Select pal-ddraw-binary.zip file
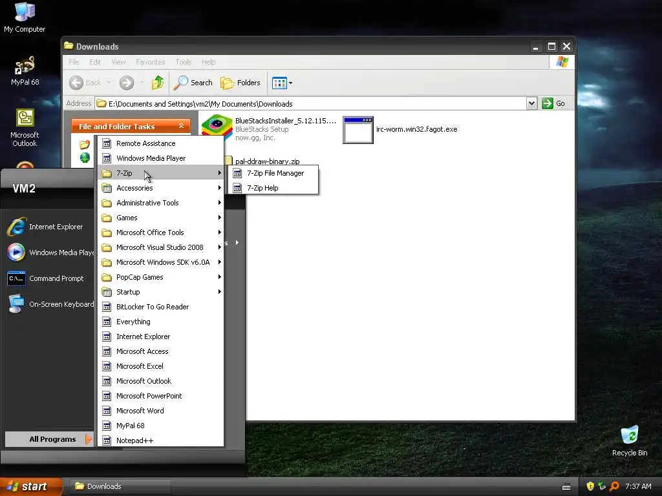The image size is (662, 496). (x=267, y=161)
